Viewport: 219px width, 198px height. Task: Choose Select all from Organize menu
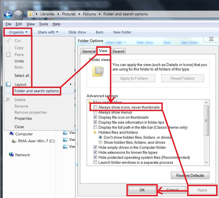click(22, 75)
